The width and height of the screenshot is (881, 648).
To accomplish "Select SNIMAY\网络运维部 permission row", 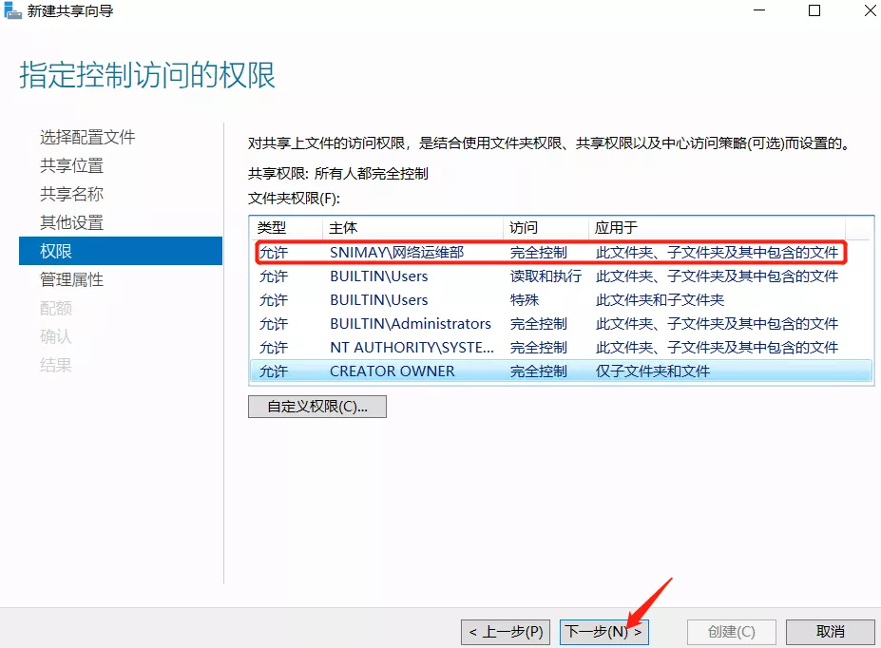I will (x=396, y=253).
